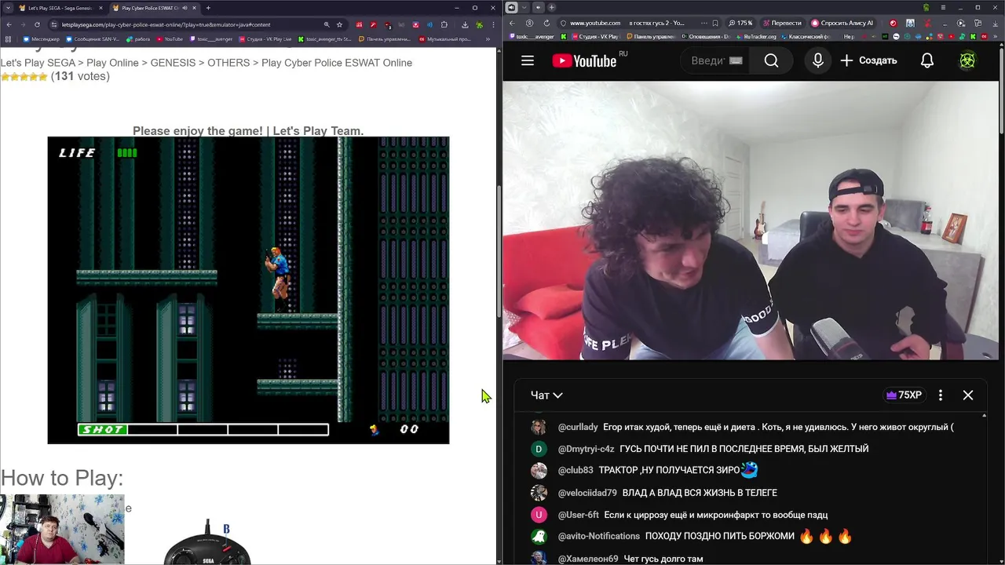The image size is (1005, 565).
Task: Show more Chrome bookmarks with the chevron
Action: pyautogui.click(x=488, y=39)
